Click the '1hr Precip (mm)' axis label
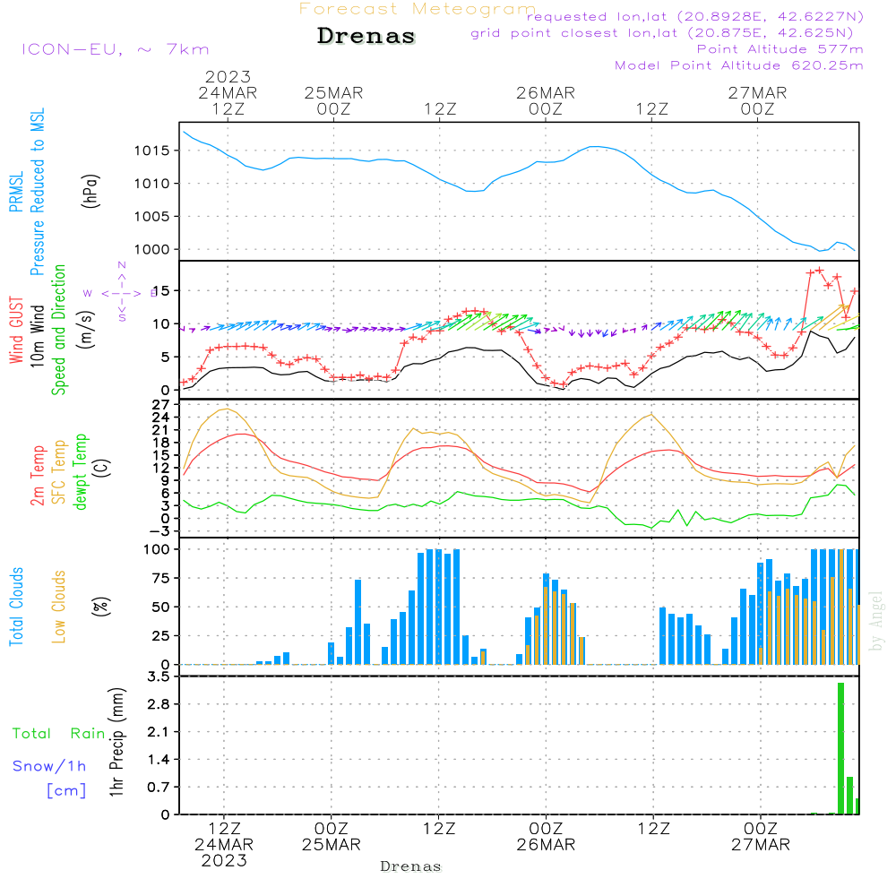The image size is (896, 896). click(116, 742)
